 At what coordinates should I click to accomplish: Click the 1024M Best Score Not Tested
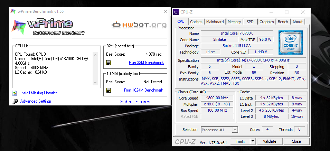click(x=153, y=82)
